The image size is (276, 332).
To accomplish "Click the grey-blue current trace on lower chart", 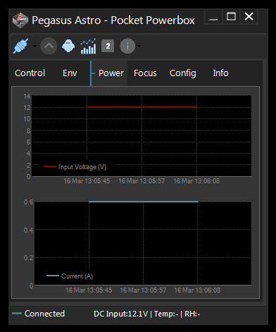I will point(144,202).
